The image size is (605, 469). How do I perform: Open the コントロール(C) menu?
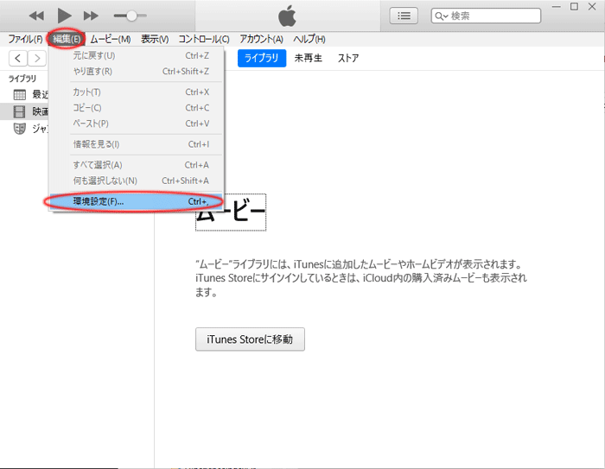coord(204,39)
